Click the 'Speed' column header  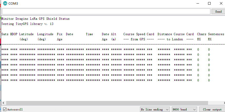[141, 34]
